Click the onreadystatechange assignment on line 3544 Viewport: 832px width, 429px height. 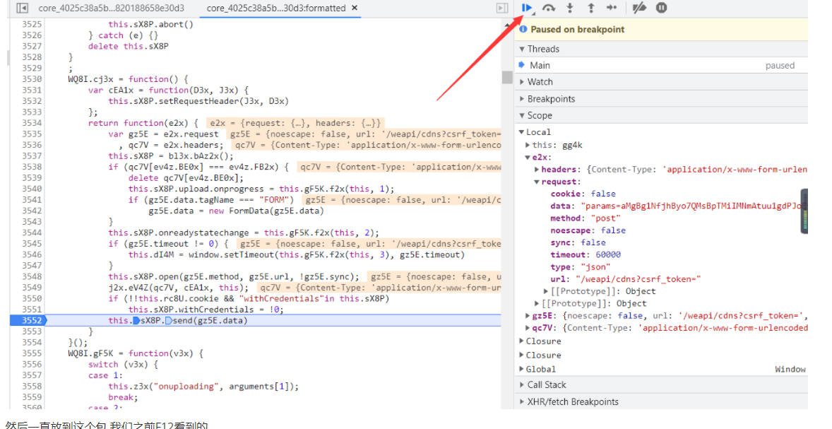(x=244, y=233)
